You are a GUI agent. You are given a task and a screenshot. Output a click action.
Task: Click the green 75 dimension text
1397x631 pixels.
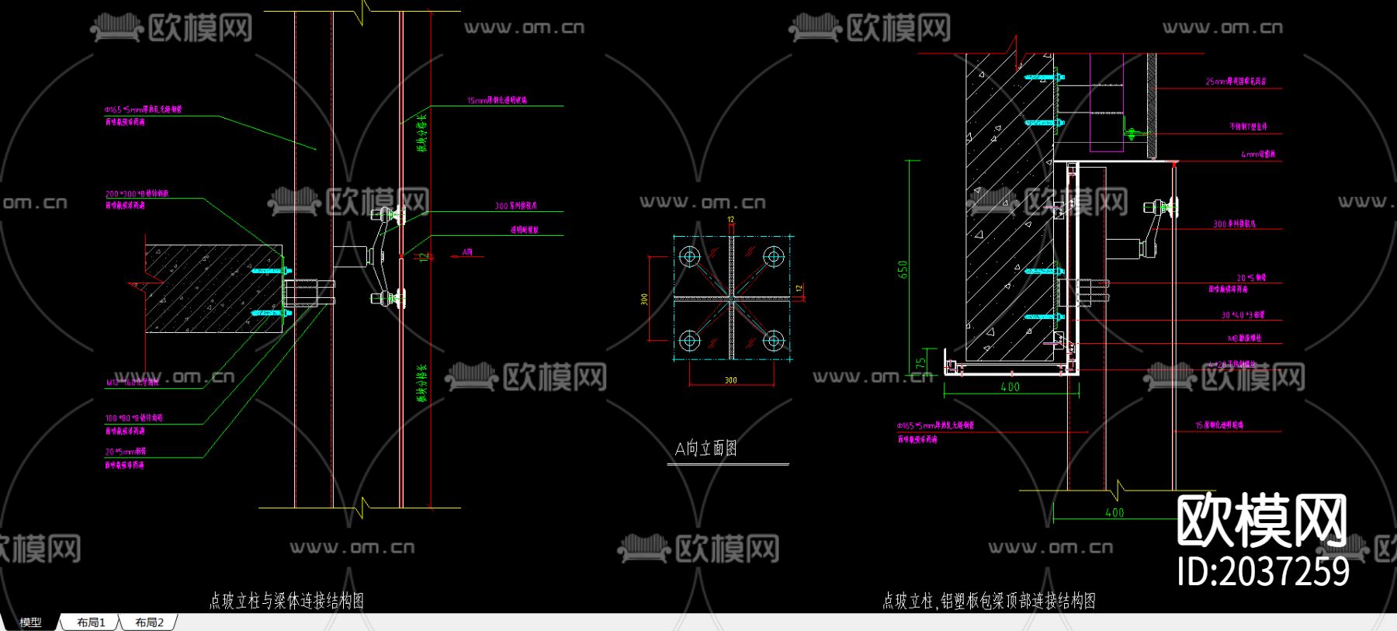coord(921,362)
